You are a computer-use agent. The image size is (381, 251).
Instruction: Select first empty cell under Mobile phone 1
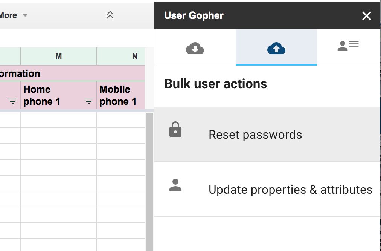pyautogui.click(x=120, y=120)
